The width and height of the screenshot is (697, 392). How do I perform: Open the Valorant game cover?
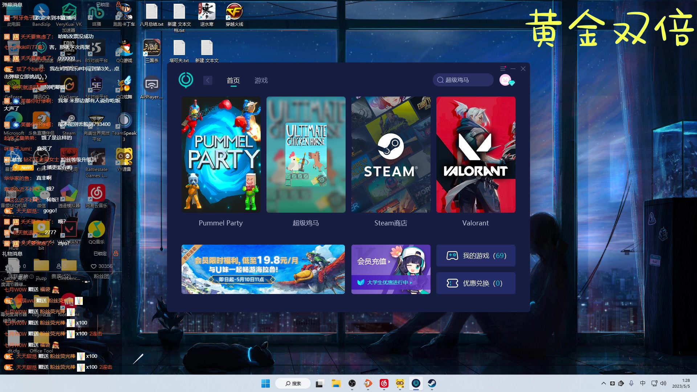point(476,154)
